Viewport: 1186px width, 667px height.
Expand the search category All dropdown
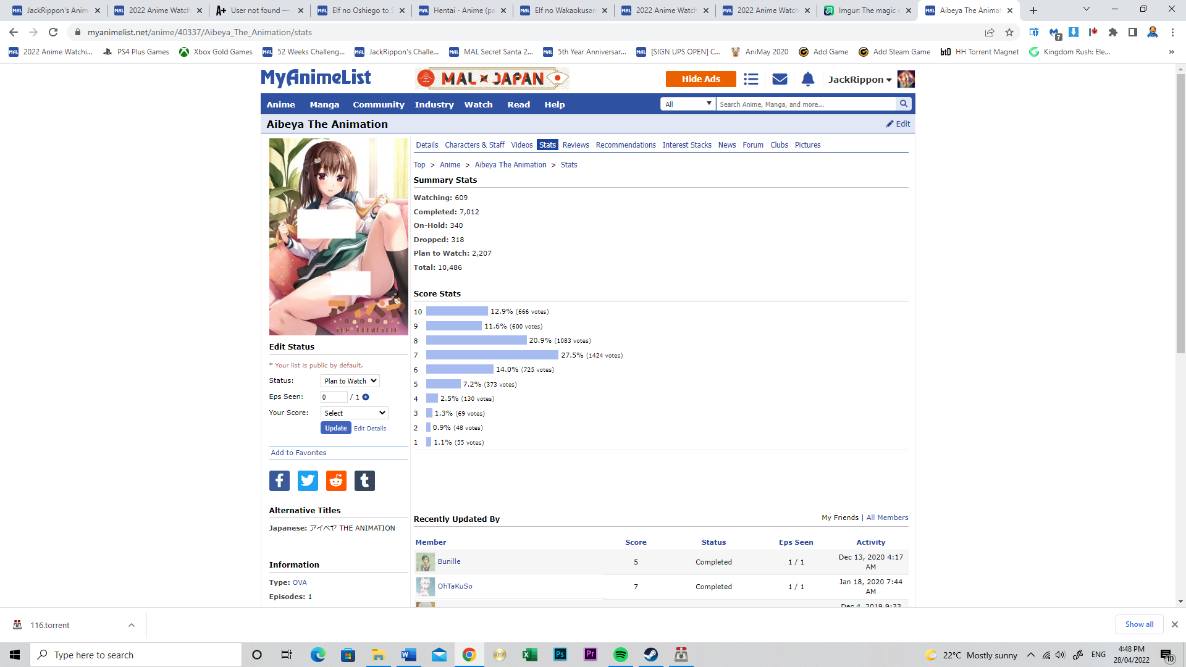[688, 104]
